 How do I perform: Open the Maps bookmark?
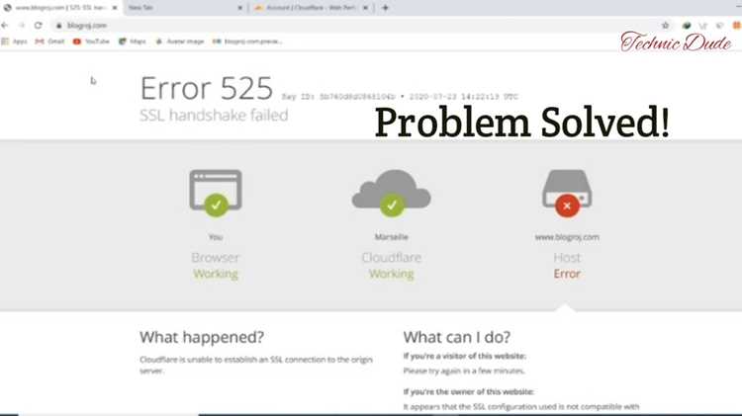coord(133,42)
